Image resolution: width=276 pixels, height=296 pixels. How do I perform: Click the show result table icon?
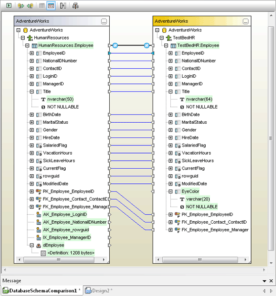tap(42, 6)
